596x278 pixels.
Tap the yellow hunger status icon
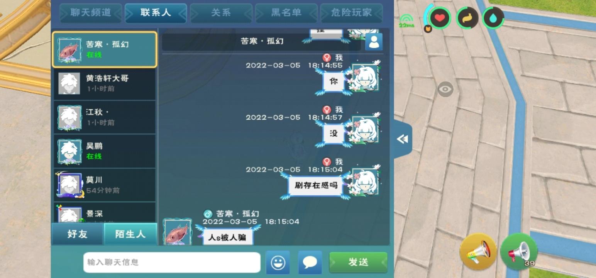click(467, 18)
